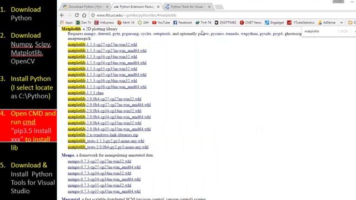Download matplotlib-1.5.3-cp27-cp27m-win32.whl

coord(102,44)
